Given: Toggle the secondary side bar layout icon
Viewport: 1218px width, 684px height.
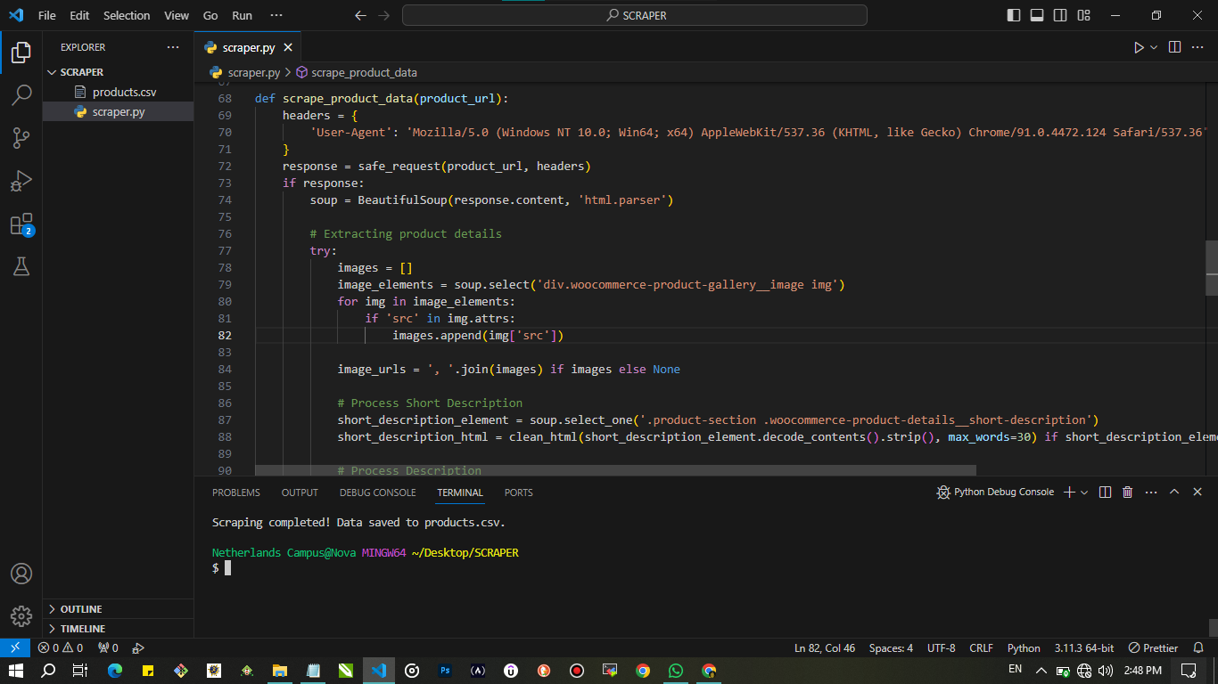Looking at the screenshot, I should pyautogui.click(x=1060, y=15).
